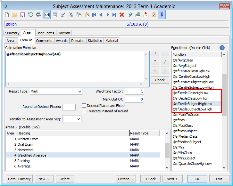Select the Written Exam area row
Image resolution: width=233 pixels, height=186 pixels.
pyautogui.click(x=83, y=139)
